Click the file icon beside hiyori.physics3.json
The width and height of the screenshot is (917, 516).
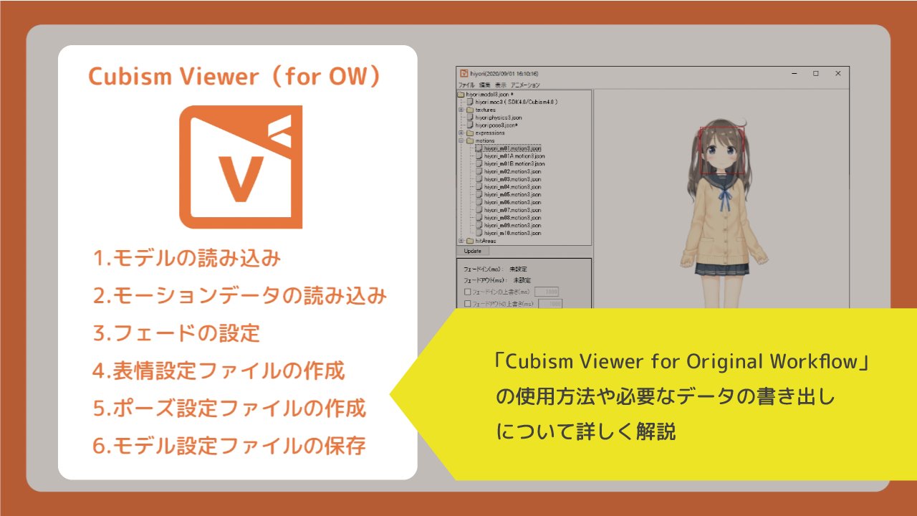pos(470,118)
